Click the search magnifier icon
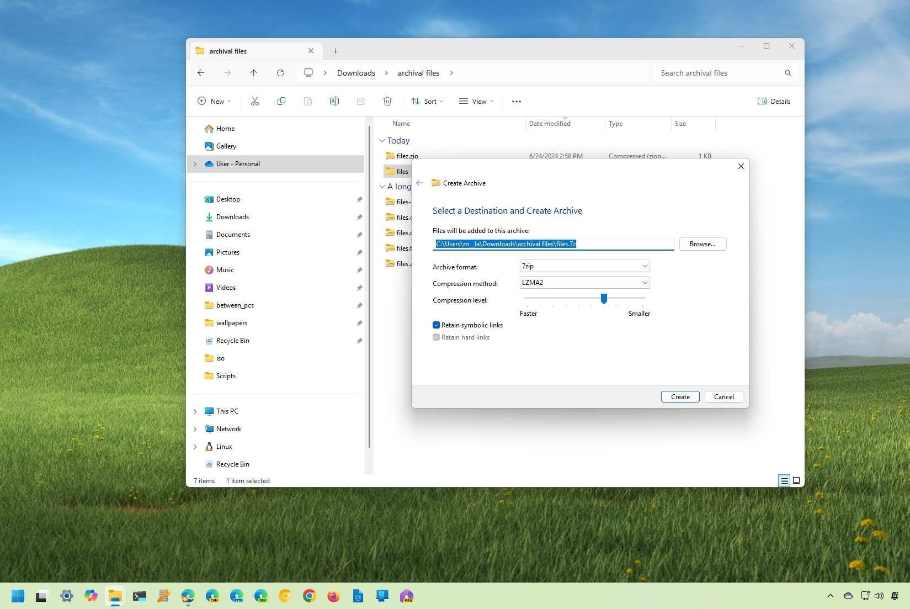The height and width of the screenshot is (609, 910). pos(788,73)
